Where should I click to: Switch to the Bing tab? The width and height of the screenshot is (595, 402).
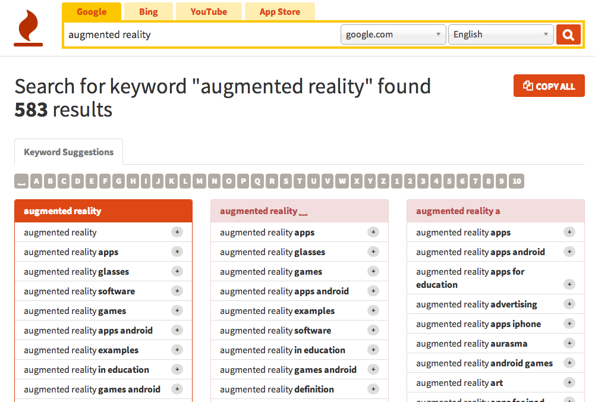[148, 11]
